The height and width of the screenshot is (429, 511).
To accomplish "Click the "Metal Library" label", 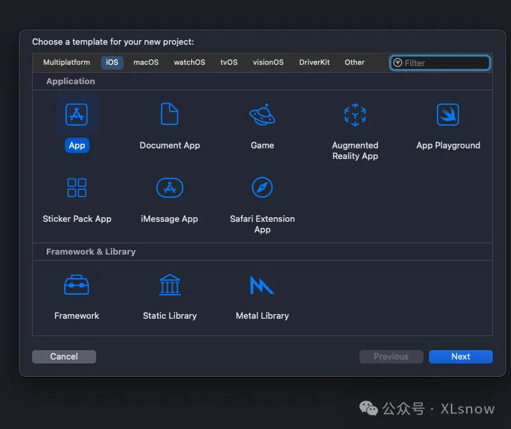I will [263, 316].
